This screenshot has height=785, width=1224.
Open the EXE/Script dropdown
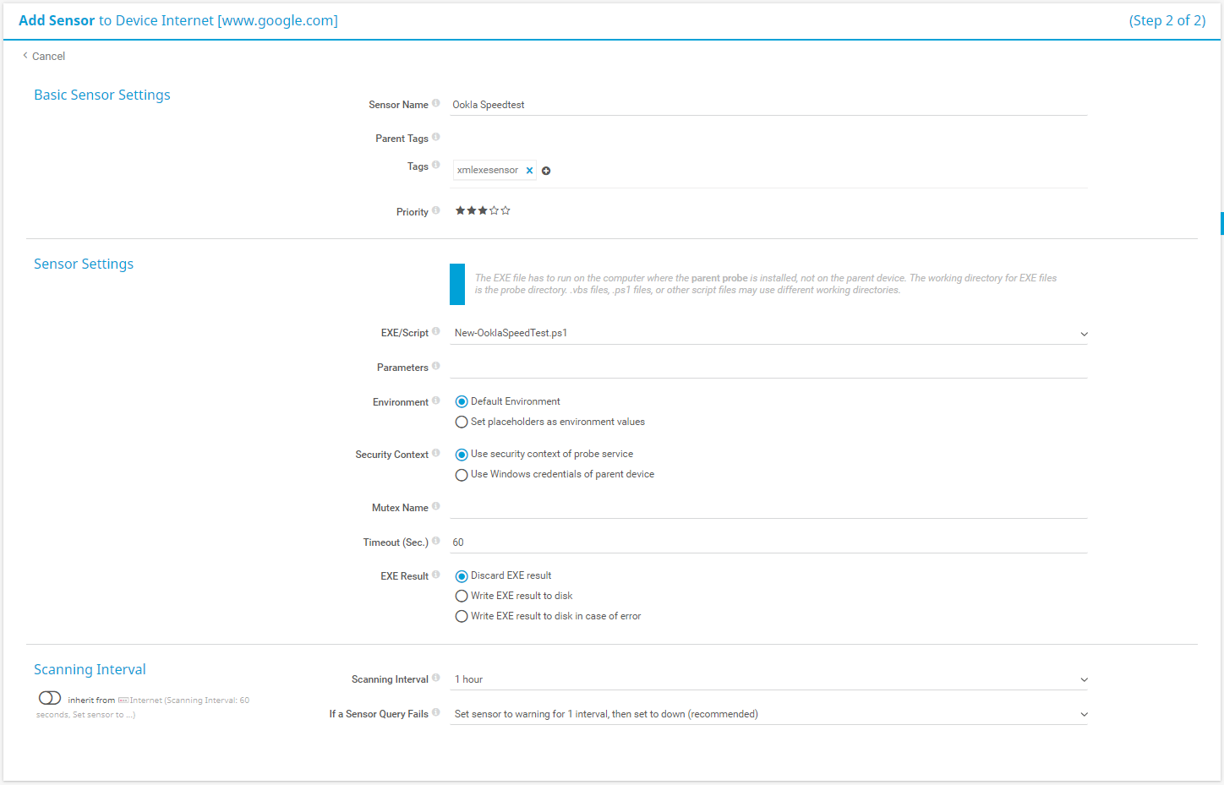point(769,333)
